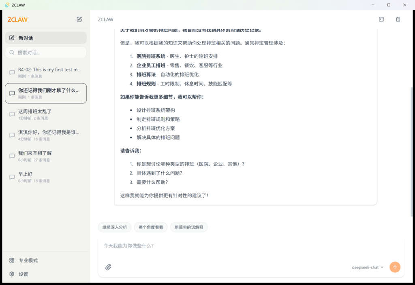Select the R4-02 test message conversation
Image resolution: width=415 pixels, height=285 pixels.
[x=46, y=72]
